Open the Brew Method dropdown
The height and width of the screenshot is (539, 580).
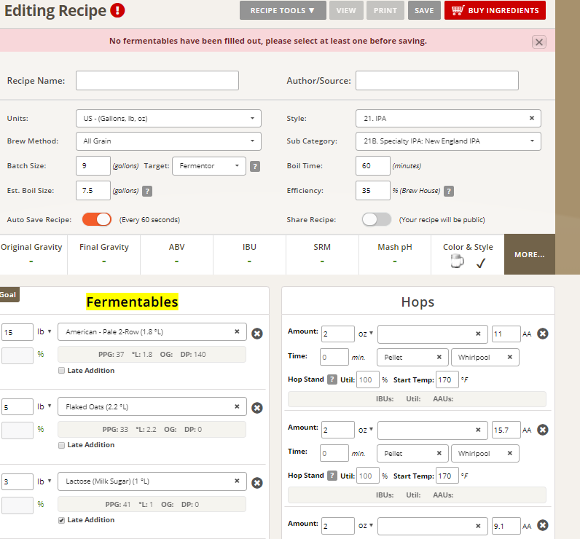(x=168, y=141)
